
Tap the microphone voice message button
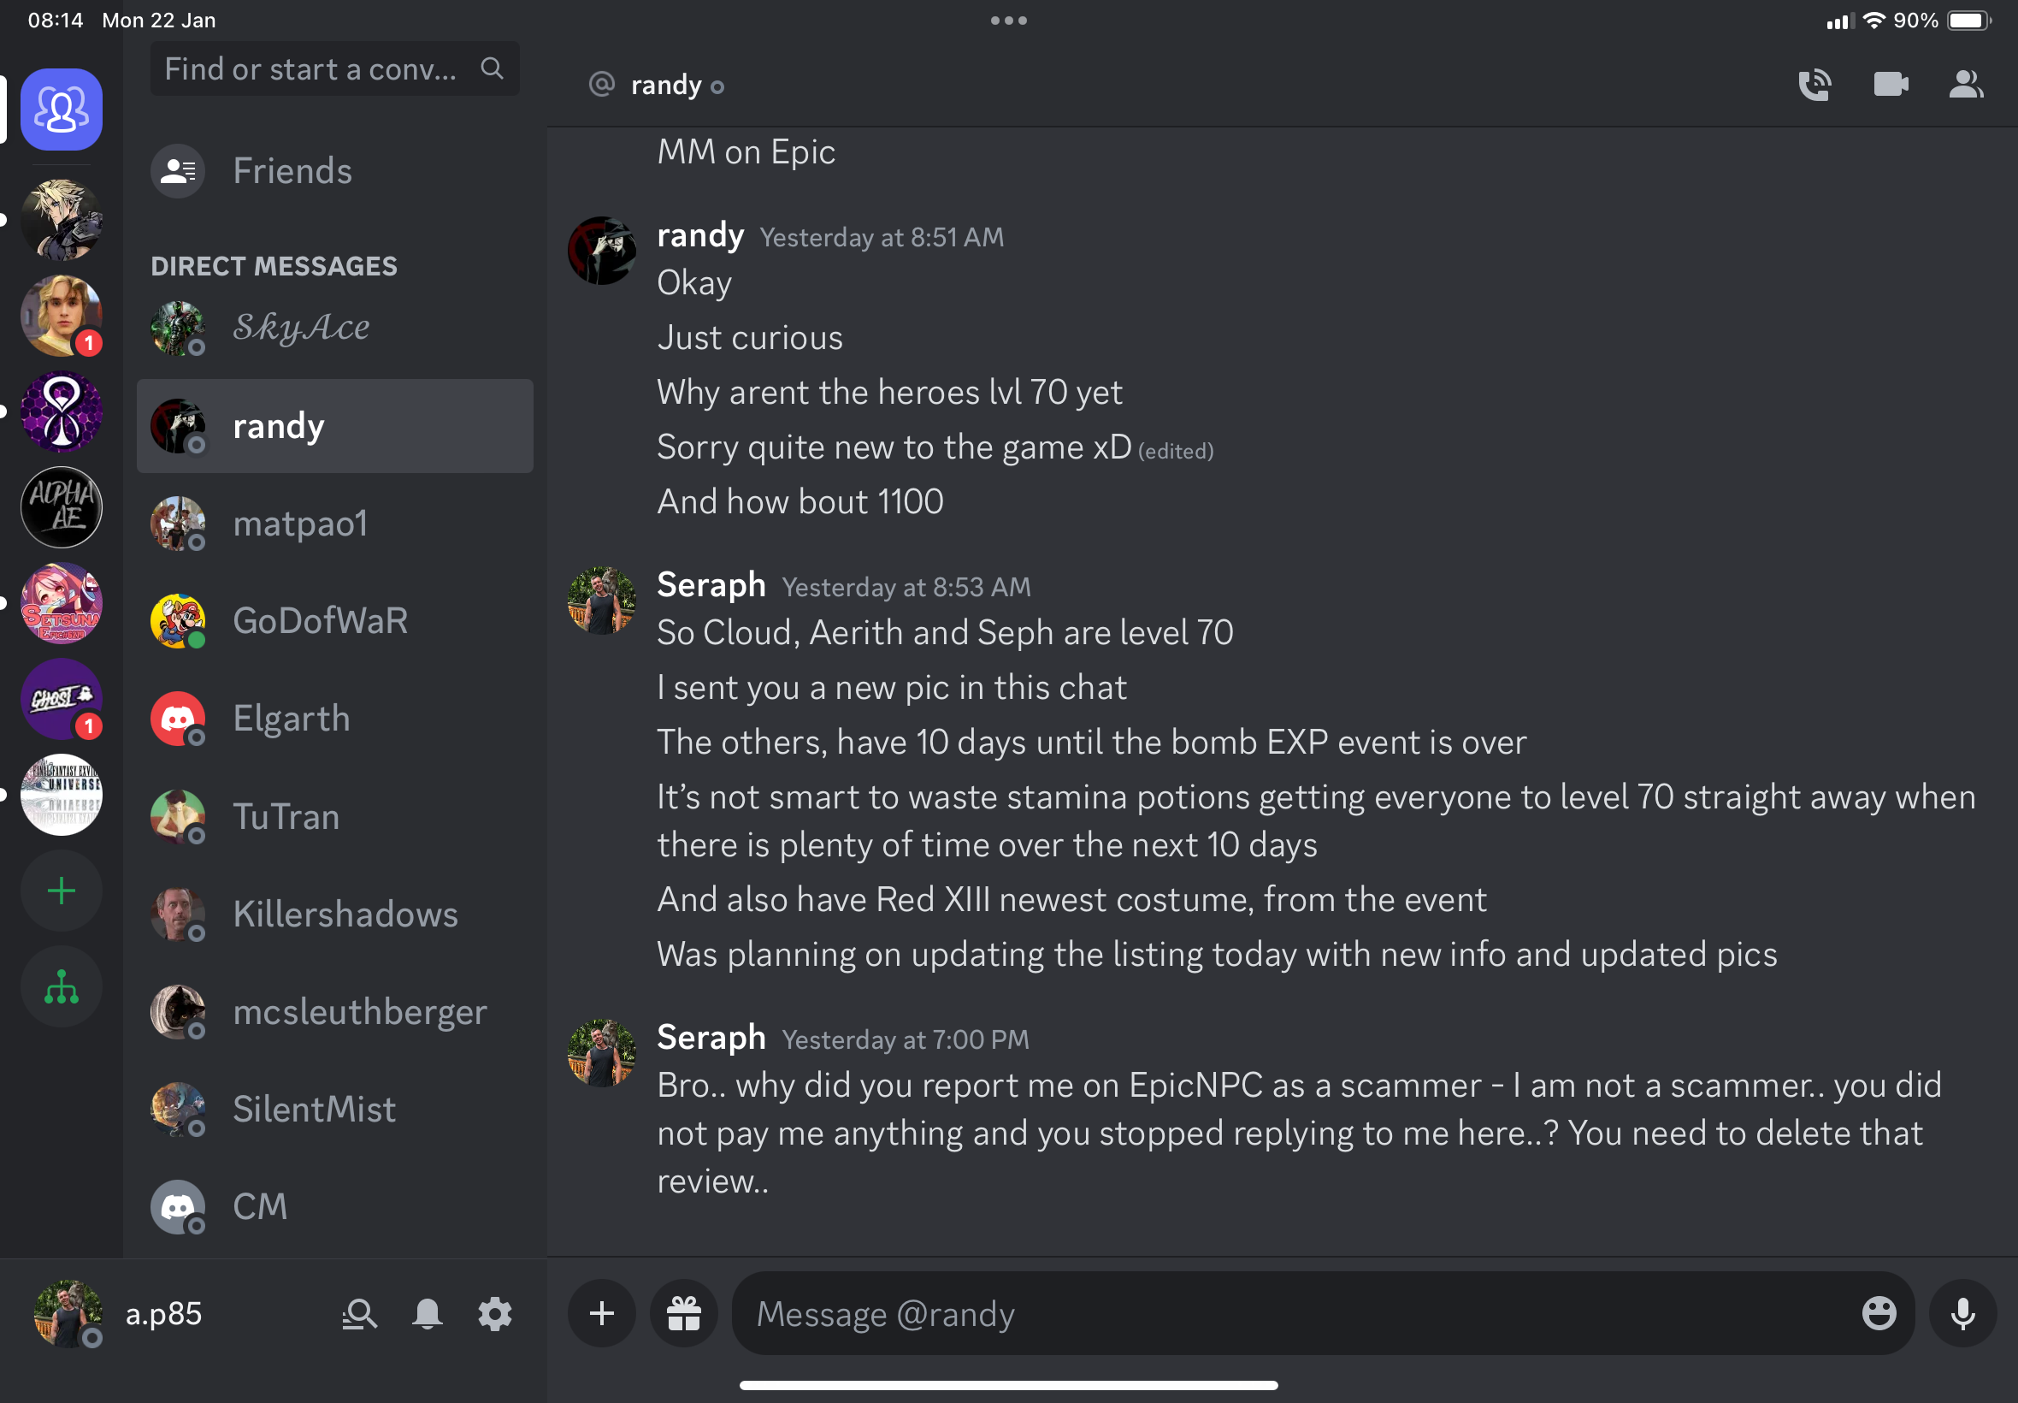coord(1962,1313)
